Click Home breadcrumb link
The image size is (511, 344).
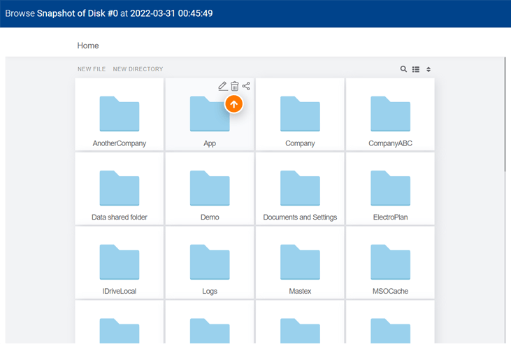pyautogui.click(x=88, y=45)
